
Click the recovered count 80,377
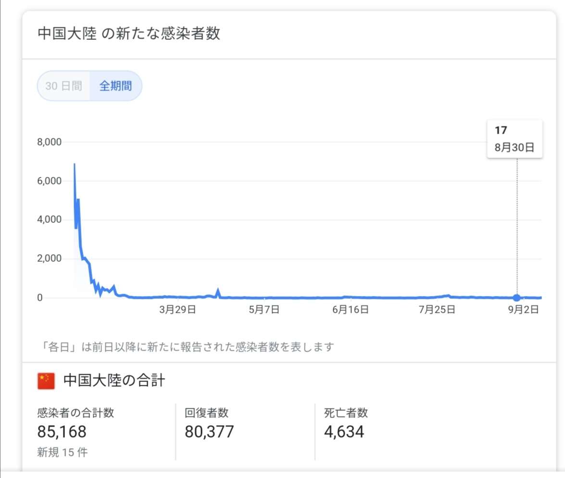click(x=209, y=431)
